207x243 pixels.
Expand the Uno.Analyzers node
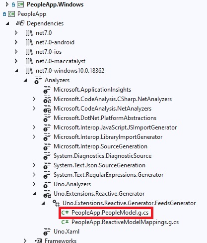pos(34,184)
